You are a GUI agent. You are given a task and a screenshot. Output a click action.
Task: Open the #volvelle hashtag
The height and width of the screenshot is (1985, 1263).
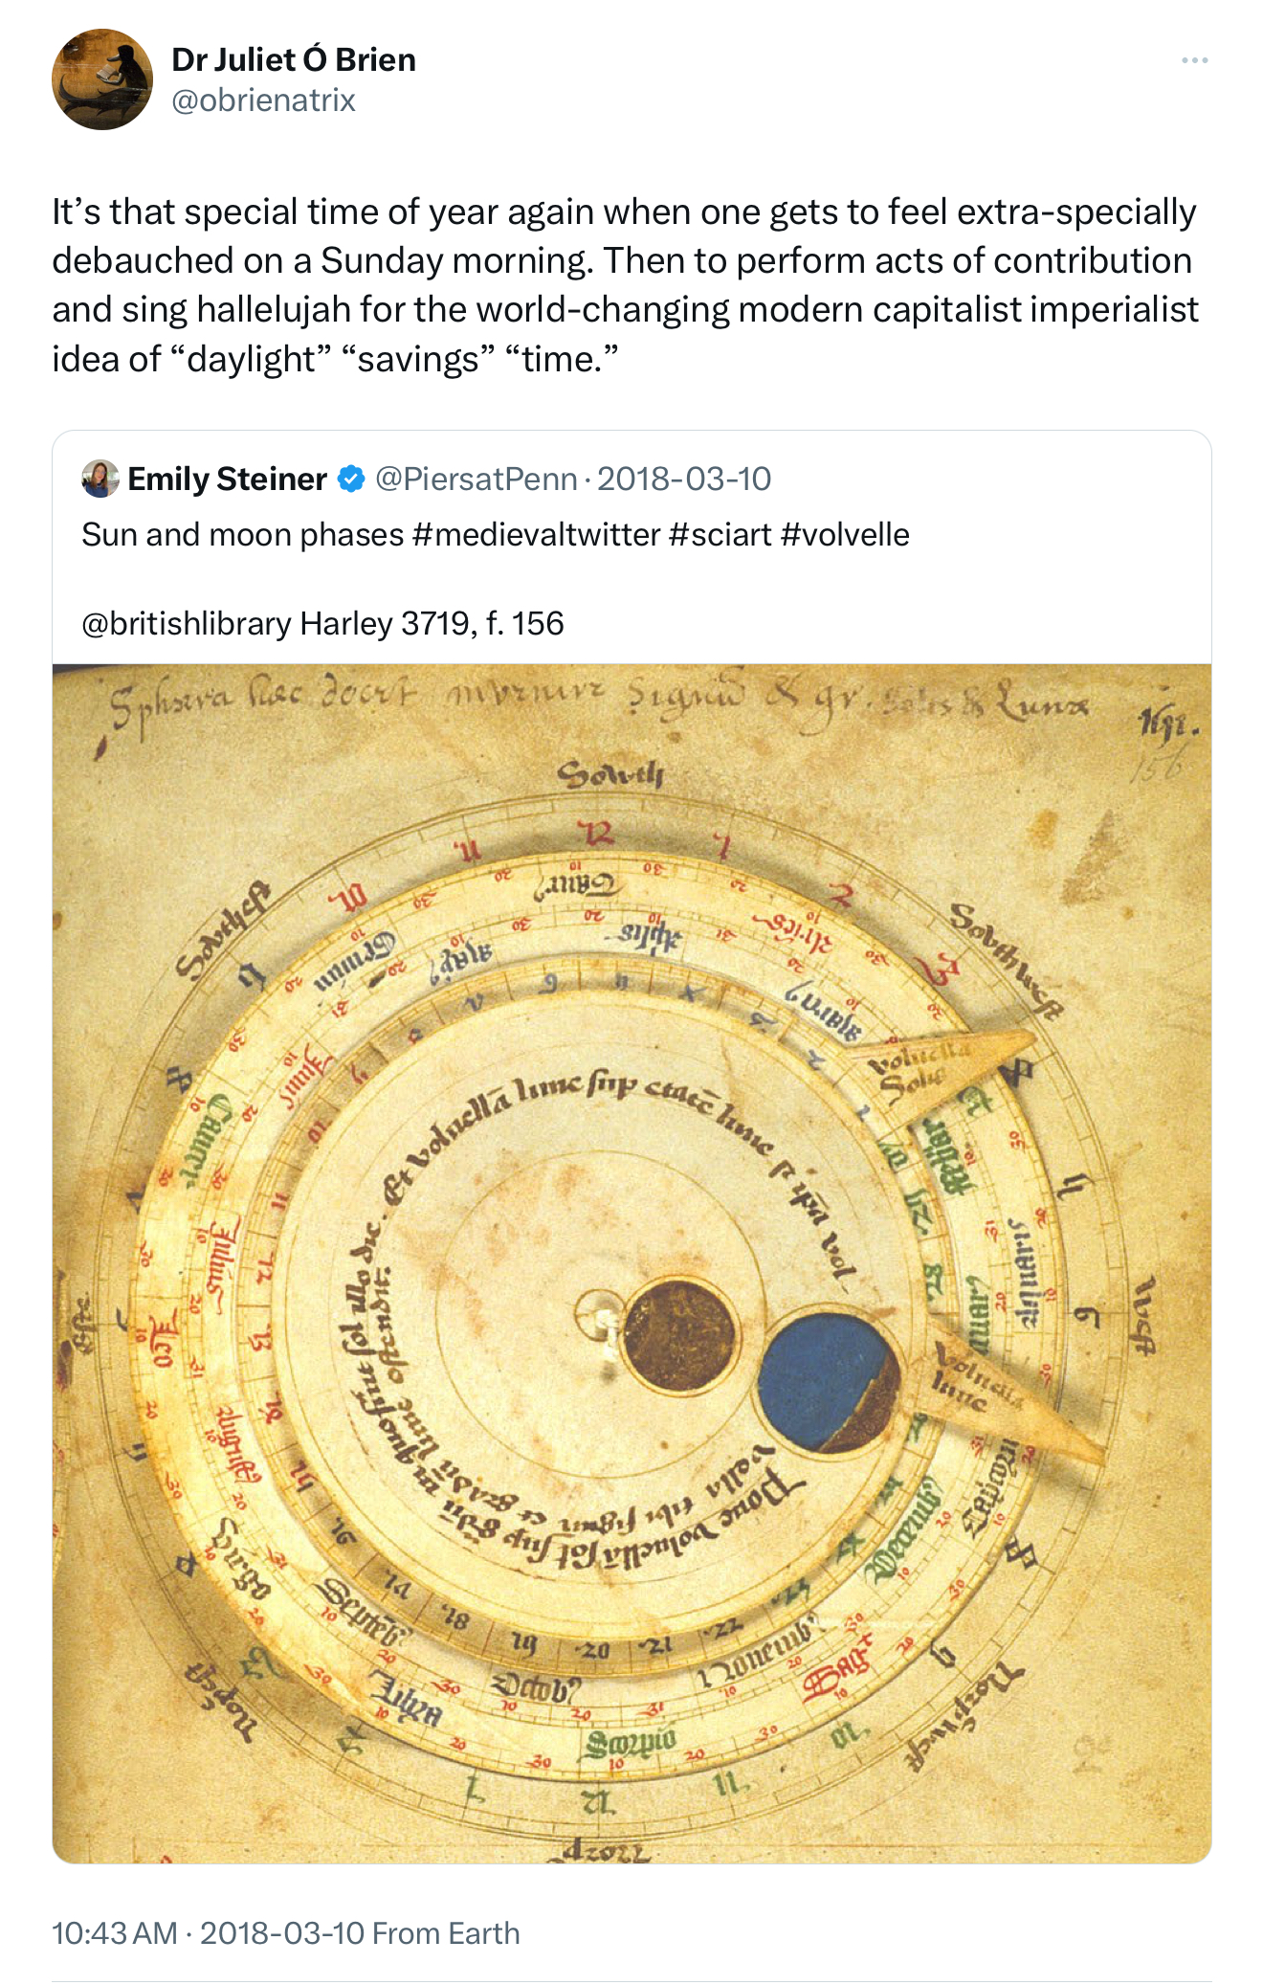pos(844,534)
